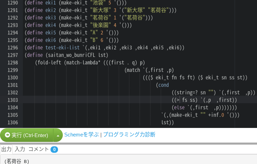Click line number 1296 in the gutter
Viewport: 257px width, 164px height.
13,48
